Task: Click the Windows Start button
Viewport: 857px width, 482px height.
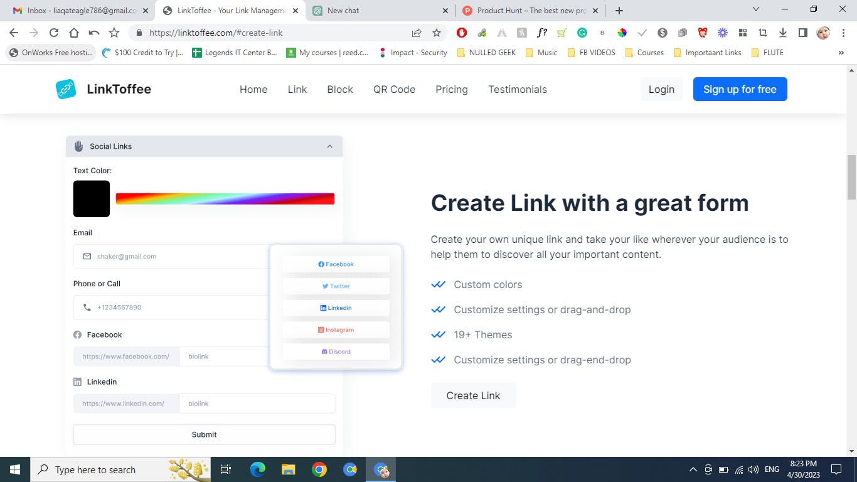Action: [14, 469]
